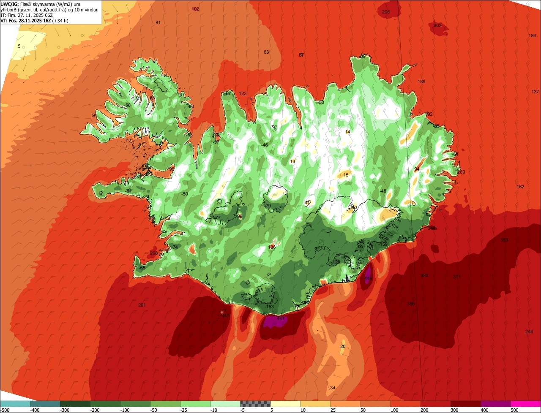Click the '20' value in the southern sea
The width and height of the screenshot is (541, 413).
coord(343,346)
